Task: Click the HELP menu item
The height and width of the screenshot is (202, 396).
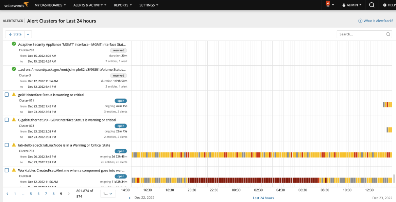Action: coord(389,5)
